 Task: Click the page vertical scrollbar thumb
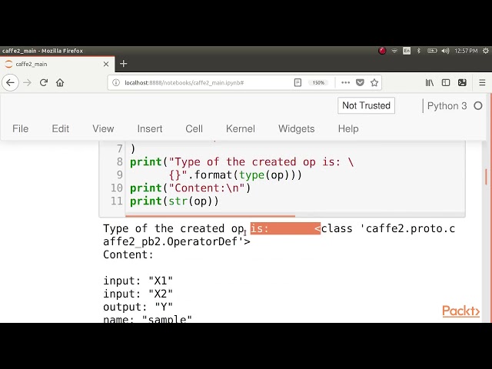[x=486, y=177]
